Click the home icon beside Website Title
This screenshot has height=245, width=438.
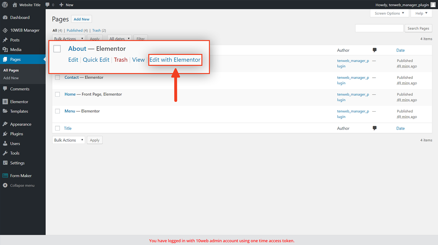[x=15, y=5]
